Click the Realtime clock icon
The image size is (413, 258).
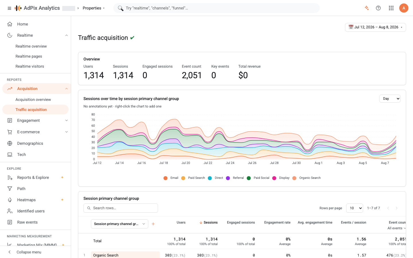[x=10, y=35]
